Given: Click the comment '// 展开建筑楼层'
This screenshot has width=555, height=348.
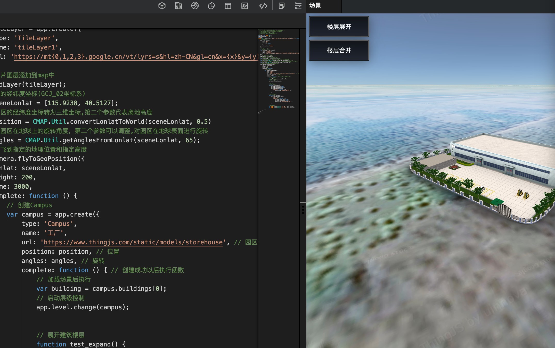Looking at the screenshot, I should coord(60,335).
